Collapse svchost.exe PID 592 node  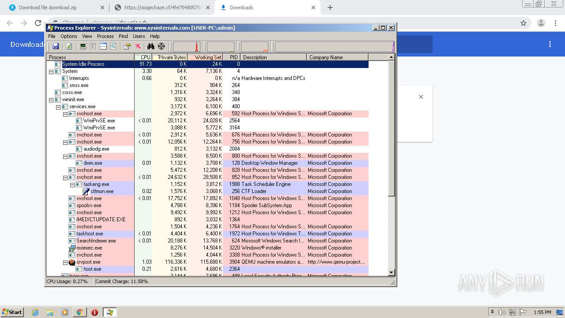(x=65, y=114)
